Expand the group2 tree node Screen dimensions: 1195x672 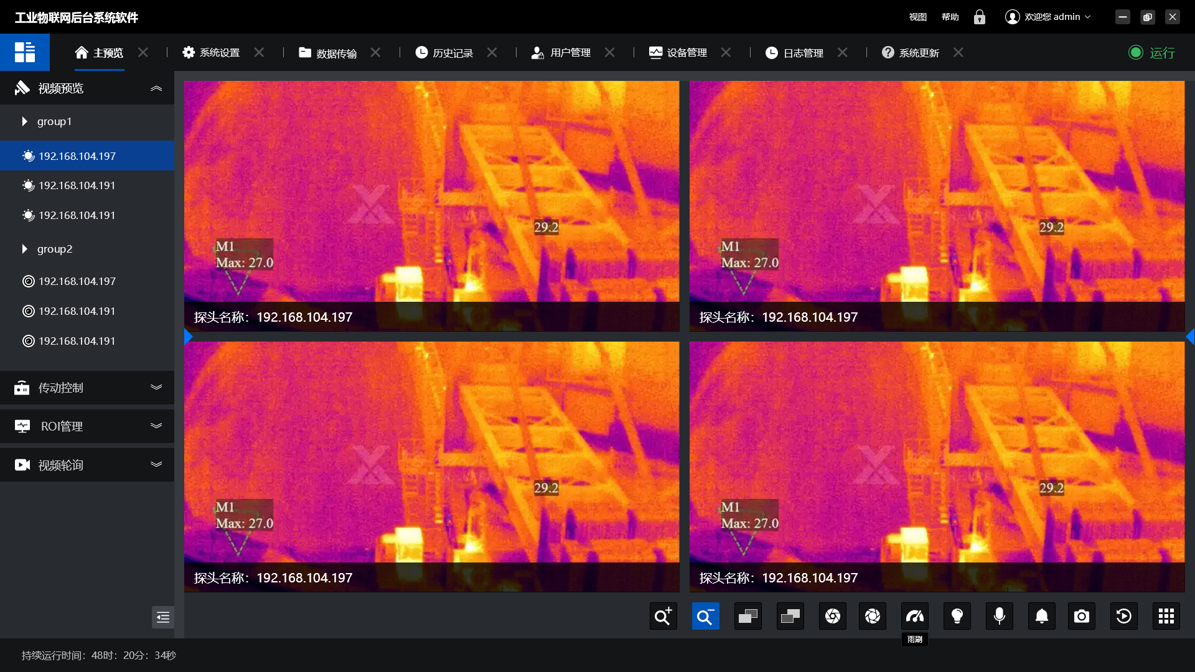(25, 249)
